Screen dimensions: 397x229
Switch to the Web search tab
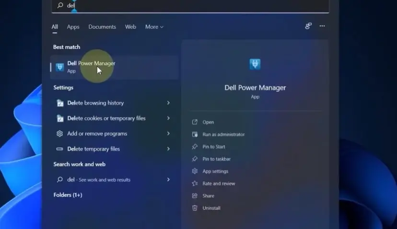click(x=130, y=27)
